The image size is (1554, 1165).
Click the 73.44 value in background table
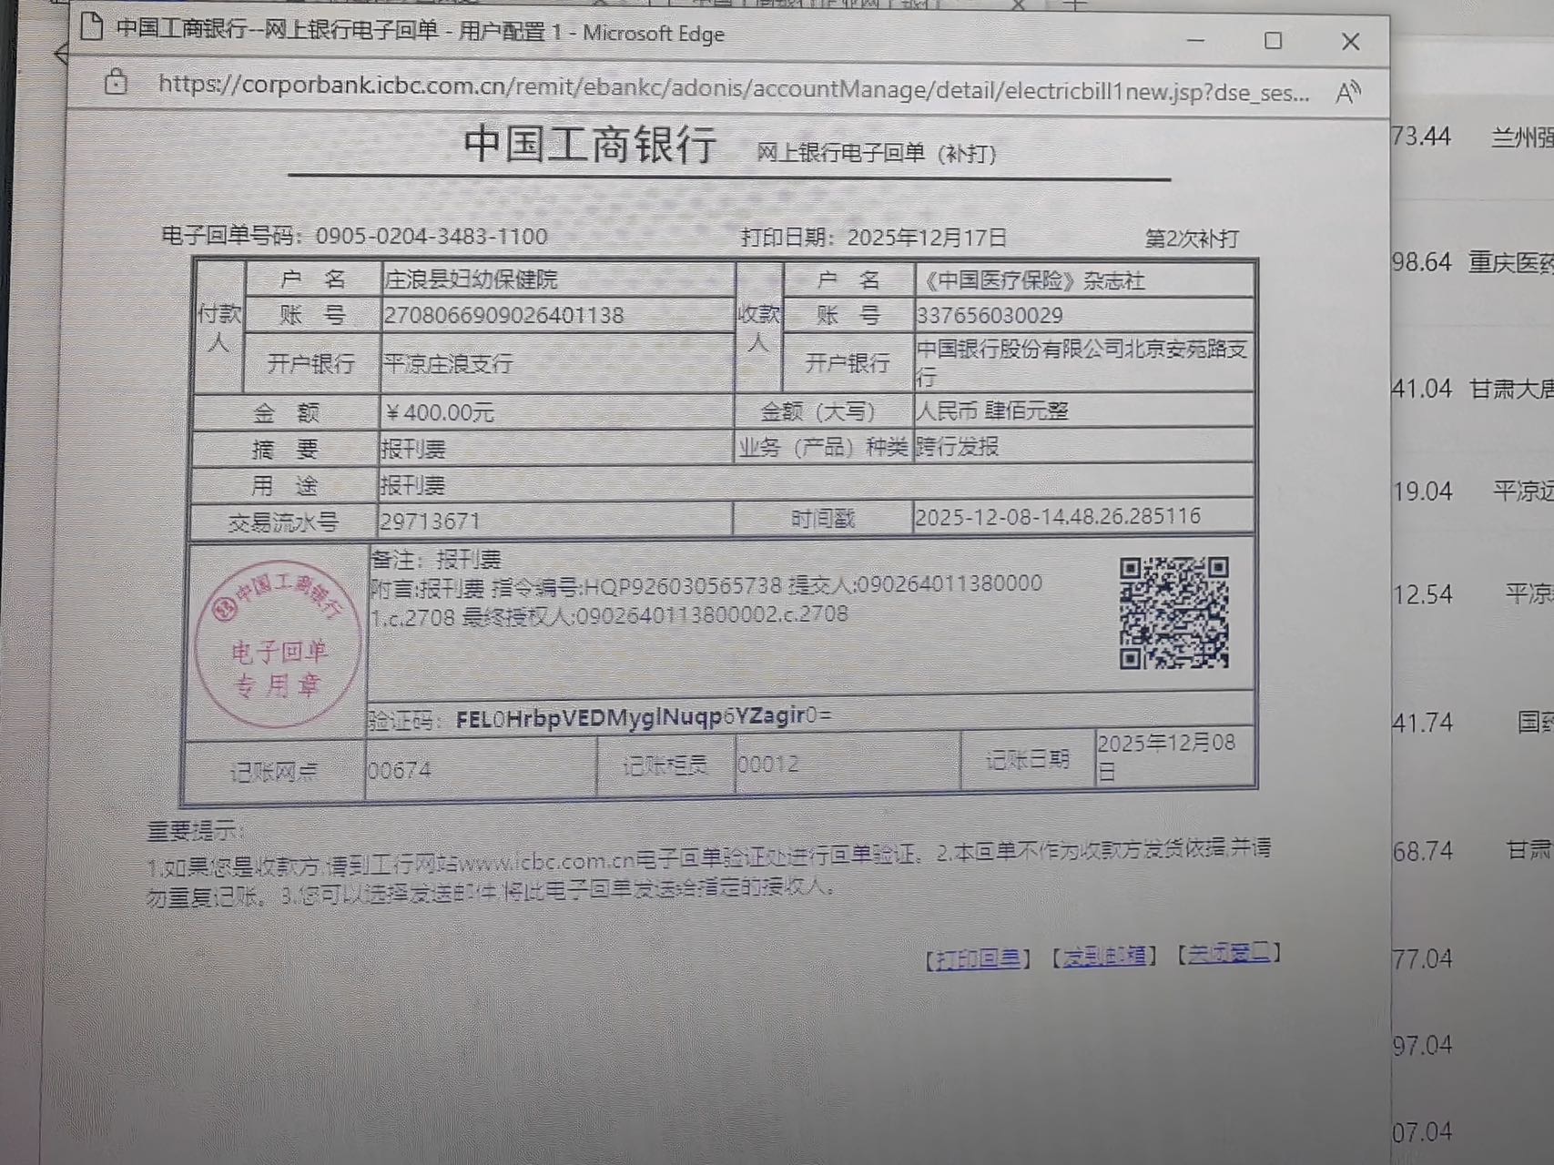tap(1421, 137)
